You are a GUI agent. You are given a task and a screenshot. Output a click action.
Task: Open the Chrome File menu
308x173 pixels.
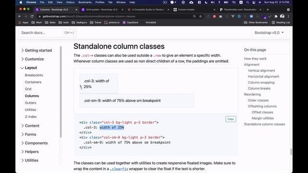pyautogui.click(x=42, y=2)
